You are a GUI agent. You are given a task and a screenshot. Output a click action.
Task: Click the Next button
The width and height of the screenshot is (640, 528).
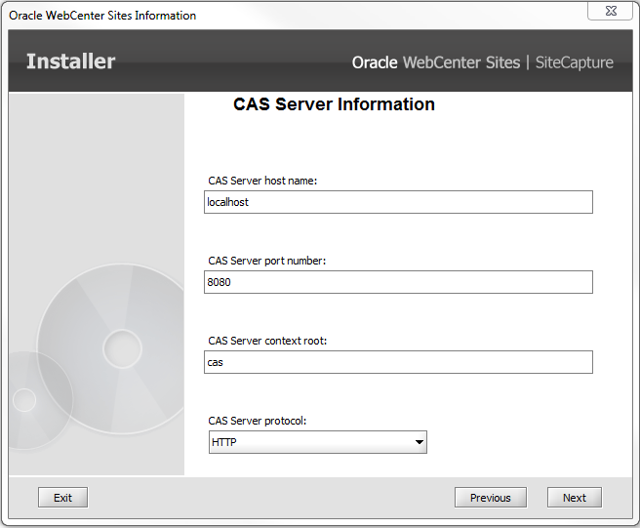[x=575, y=498]
